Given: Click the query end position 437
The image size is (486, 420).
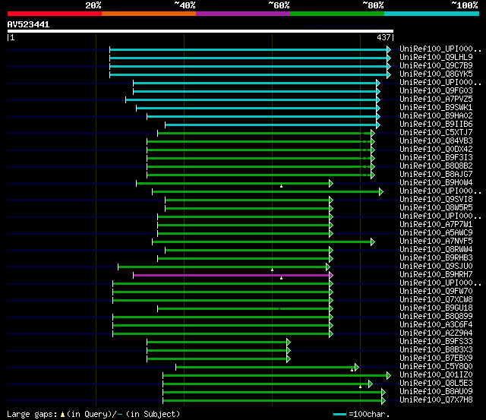Looking at the screenshot, I should pyautogui.click(x=383, y=37).
